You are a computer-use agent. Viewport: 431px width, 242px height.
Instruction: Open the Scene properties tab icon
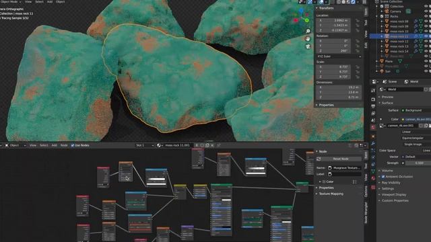373,120
